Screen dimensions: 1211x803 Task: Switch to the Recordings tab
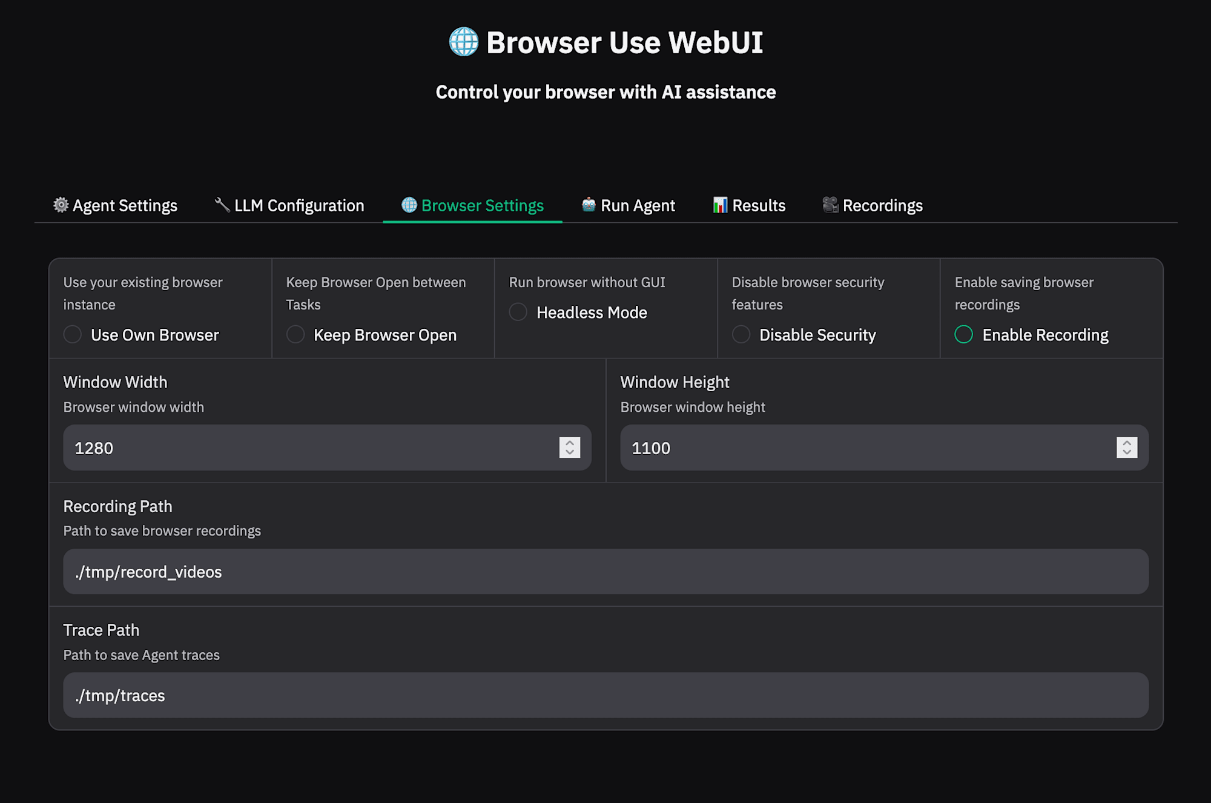pos(873,205)
